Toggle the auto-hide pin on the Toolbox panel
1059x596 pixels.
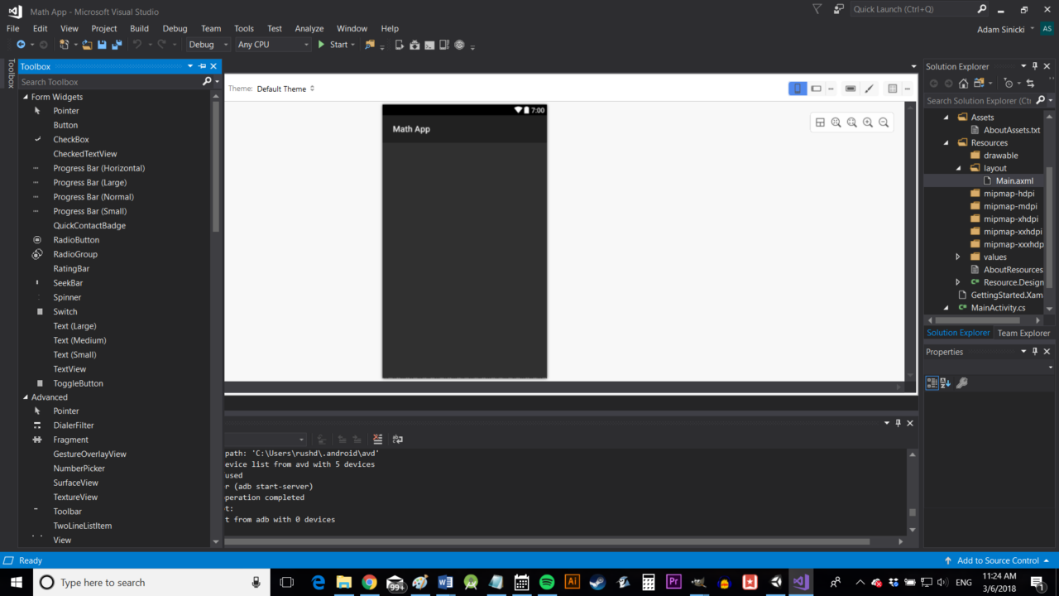point(201,66)
